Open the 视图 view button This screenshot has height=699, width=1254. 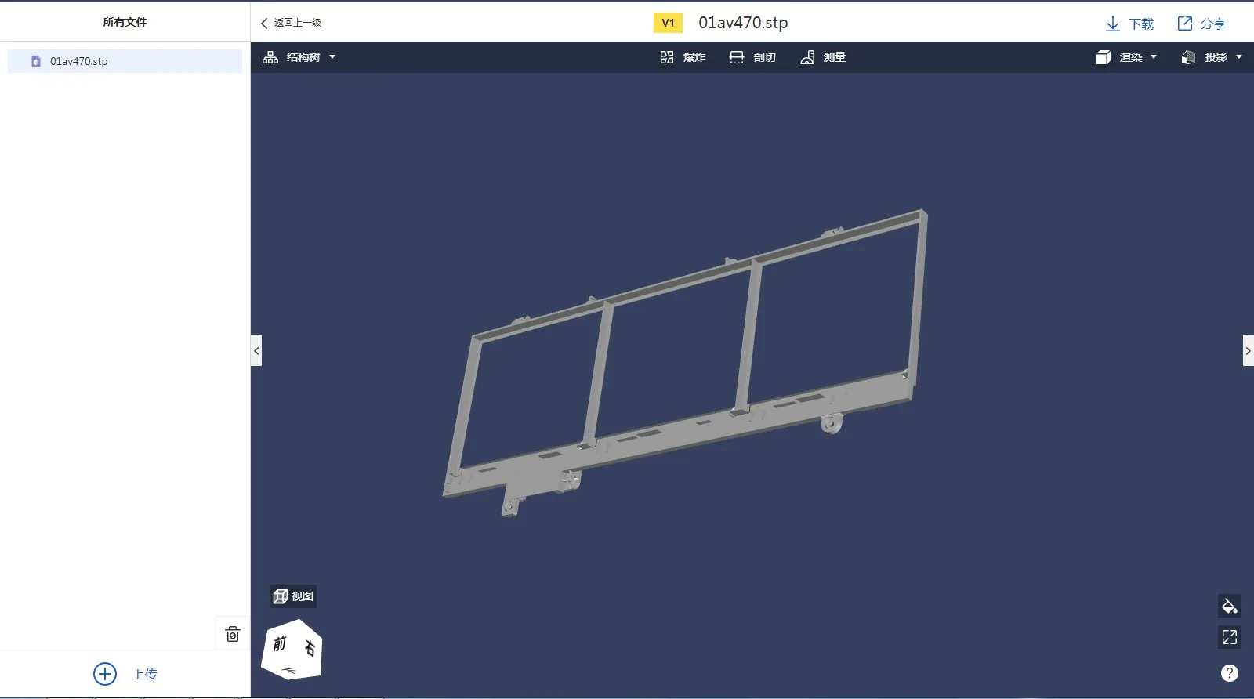point(293,596)
